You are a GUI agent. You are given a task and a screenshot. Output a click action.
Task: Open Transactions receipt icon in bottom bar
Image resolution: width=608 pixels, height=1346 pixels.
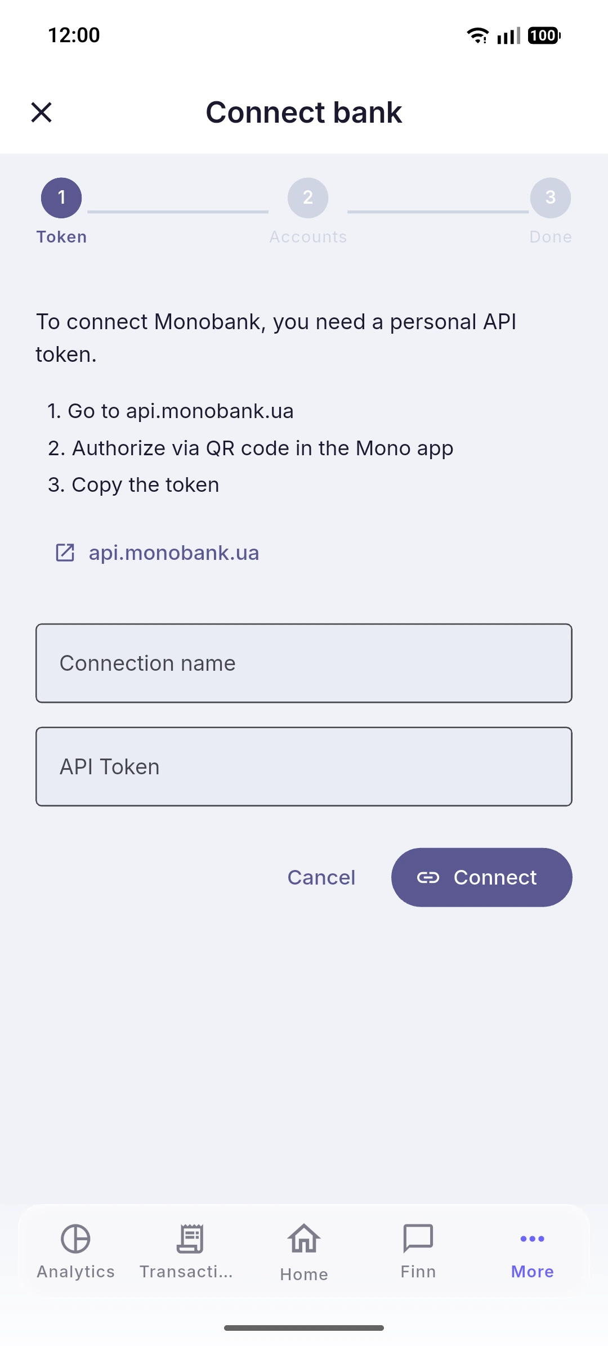pyautogui.click(x=190, y=1239)
